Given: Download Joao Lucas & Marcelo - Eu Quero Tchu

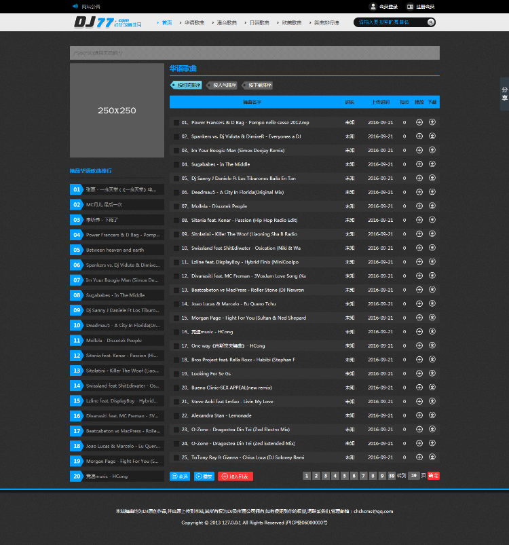Looking at the screenshot, I should 432,304.
